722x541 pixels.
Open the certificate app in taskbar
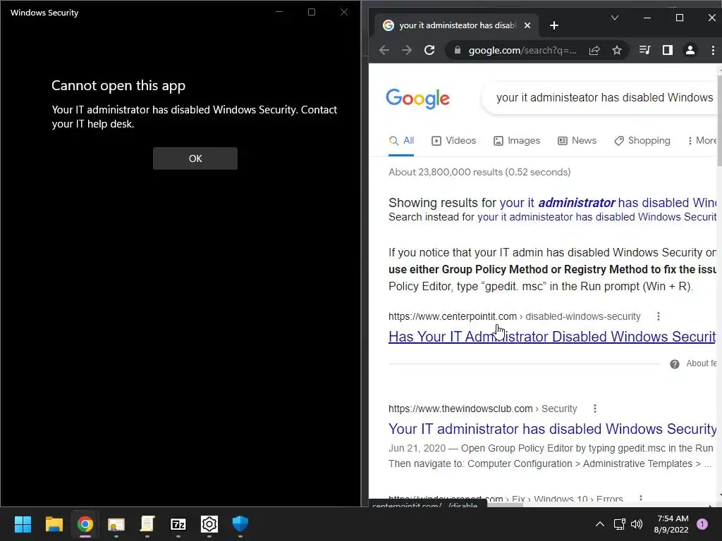coord(116,524)
